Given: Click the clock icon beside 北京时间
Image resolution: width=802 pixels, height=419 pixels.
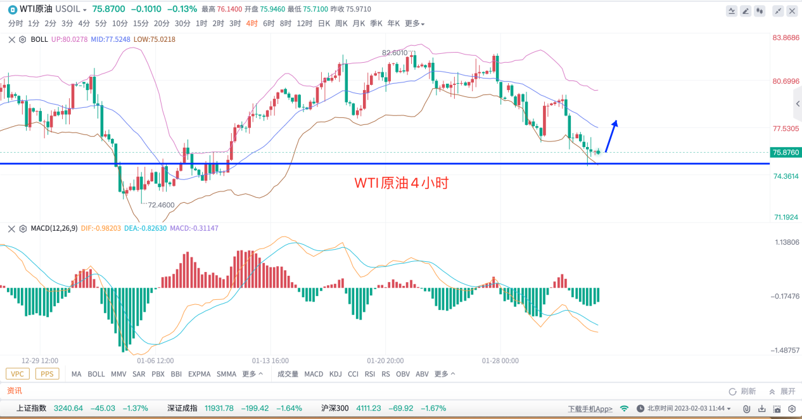Looking at the screenshot, I should (x=640, y=409).
